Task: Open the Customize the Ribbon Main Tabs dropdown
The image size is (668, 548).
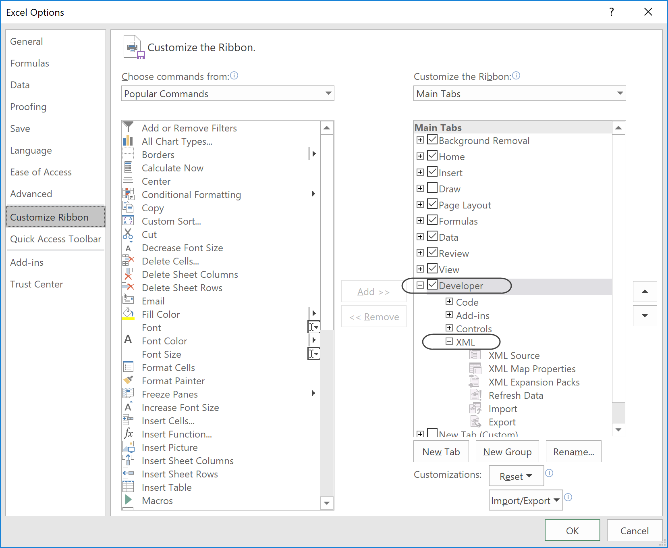Action: click(519, 94)
